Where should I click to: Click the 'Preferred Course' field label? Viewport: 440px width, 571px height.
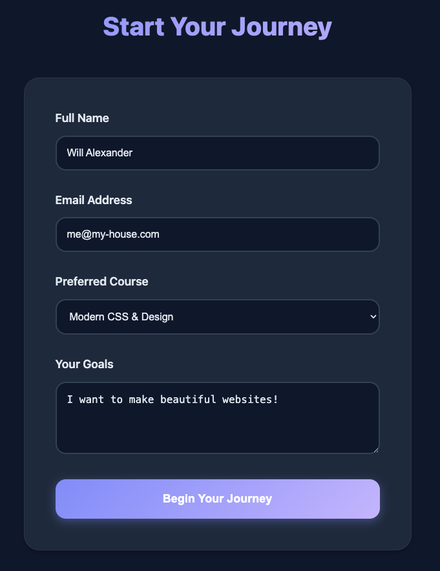(x=101, y=282)
